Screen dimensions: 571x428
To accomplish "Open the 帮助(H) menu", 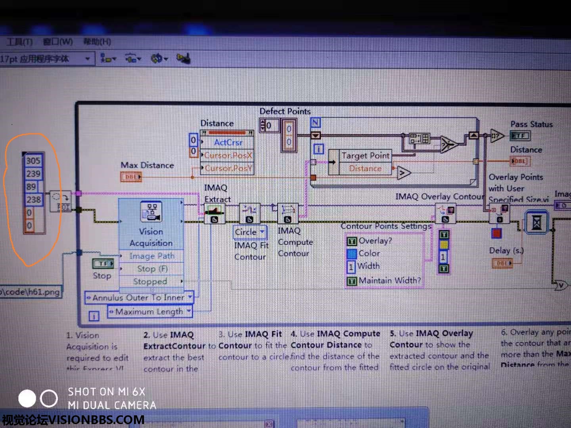I will [x=97, y=42].
